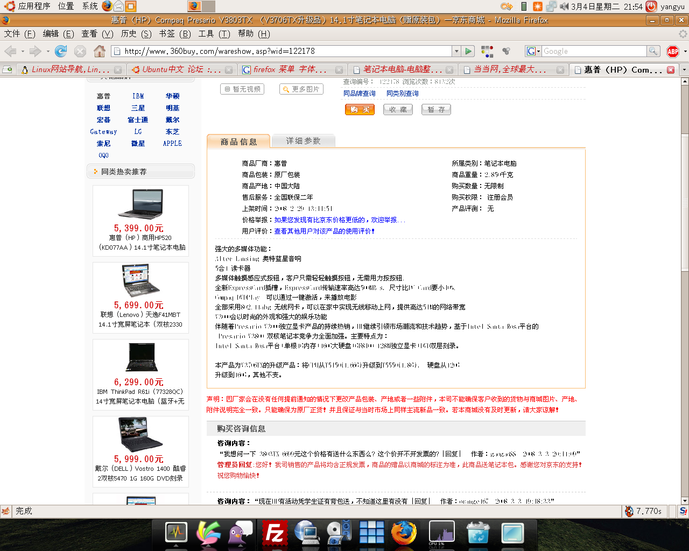Click in the Google search field
Screen dimensions: 689x551
coord(594,51)
